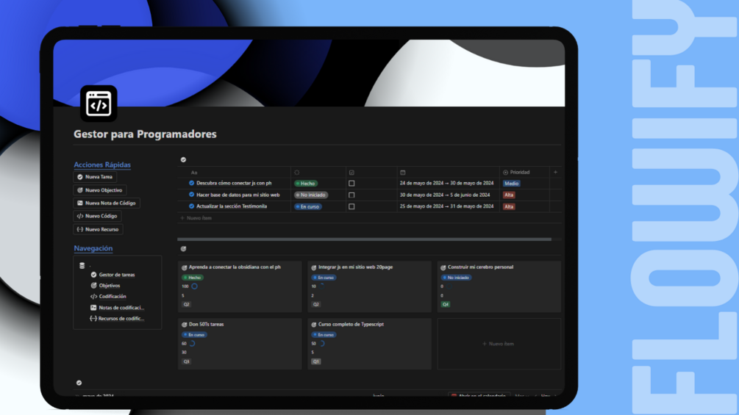Click the target icon on Don 50Ts tareas card
This screenshot has width=739, height=415.
[185, 324]
